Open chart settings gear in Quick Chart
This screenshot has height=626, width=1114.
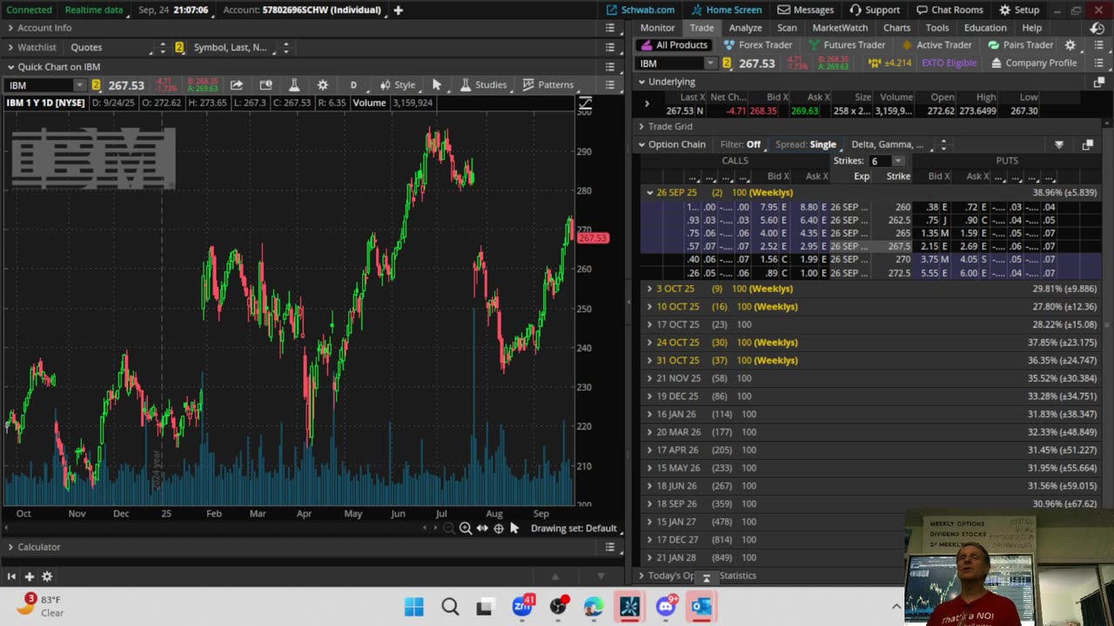(x=323, y=85)
